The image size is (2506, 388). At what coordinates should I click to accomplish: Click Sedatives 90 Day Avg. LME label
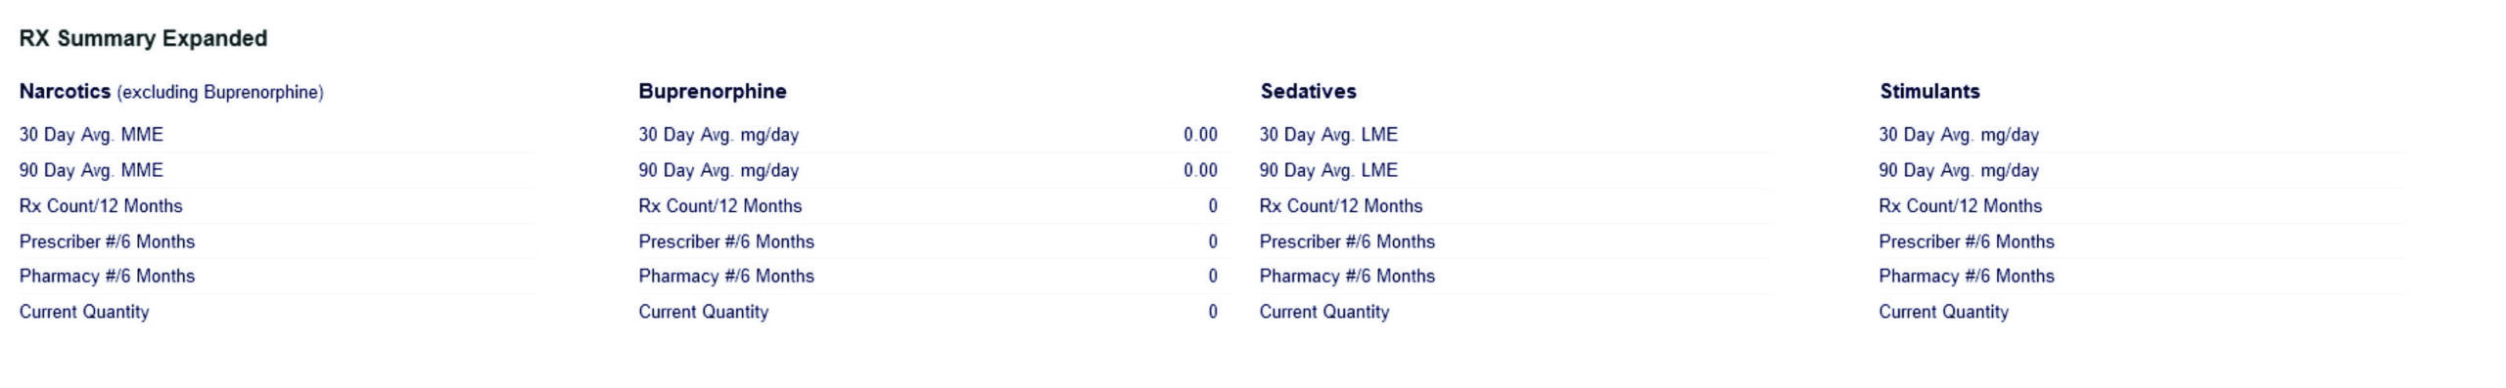pos(1328,170)
